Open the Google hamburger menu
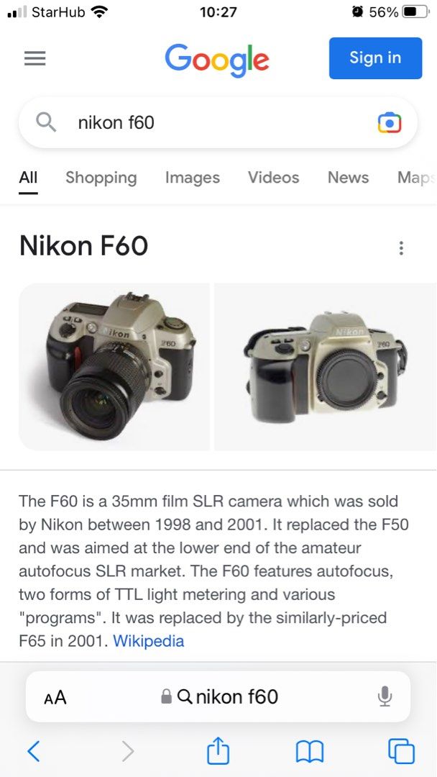This screenshot has width=437, height=777. coord(34,59)
